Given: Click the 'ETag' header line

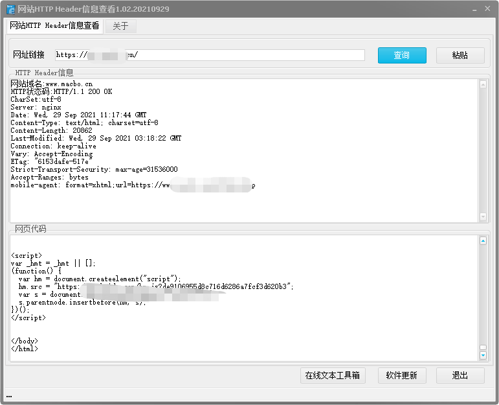Looking at the screenshot, I should tap(52, 161).
